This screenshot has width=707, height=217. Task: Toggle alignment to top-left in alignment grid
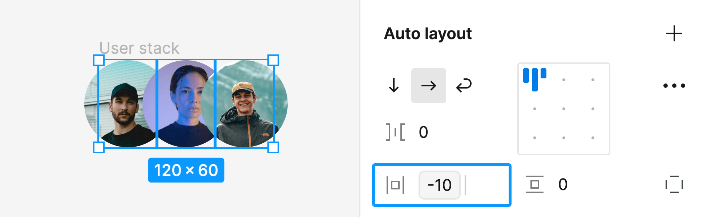[535, 79]
